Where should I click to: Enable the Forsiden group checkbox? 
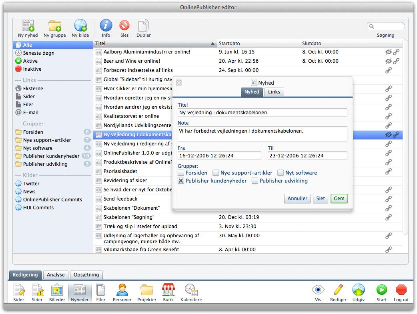tap(181, 173)
